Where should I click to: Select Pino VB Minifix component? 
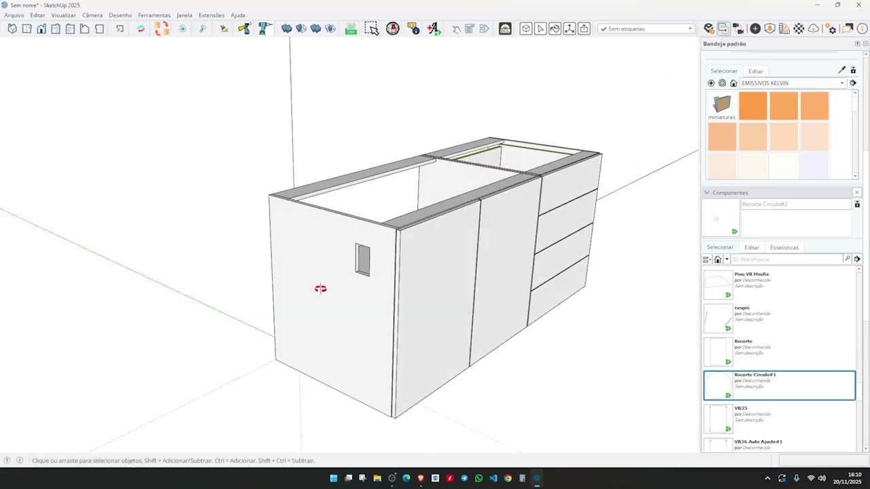tap(779, 284)
